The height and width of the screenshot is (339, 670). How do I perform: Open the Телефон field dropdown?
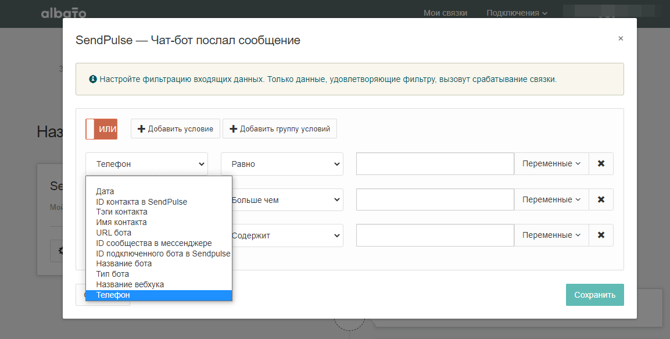(146, 164)
